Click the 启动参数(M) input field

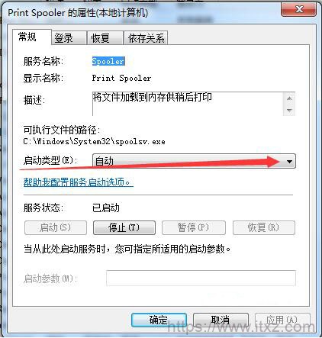pyautogui.click(x=201, y=278)
